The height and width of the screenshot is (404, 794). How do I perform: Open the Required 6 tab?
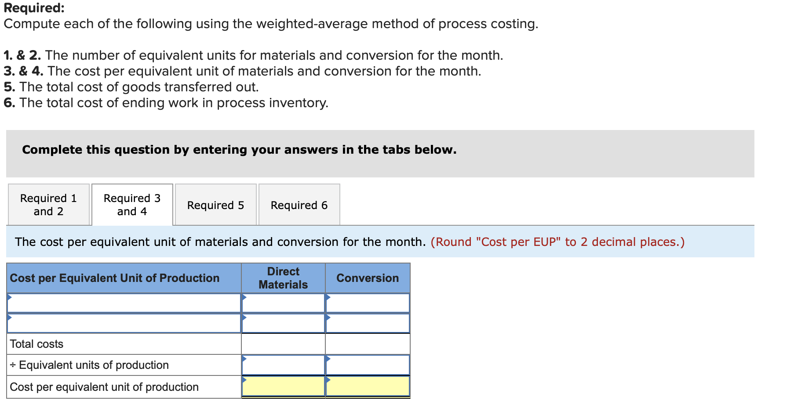point(299,205)
